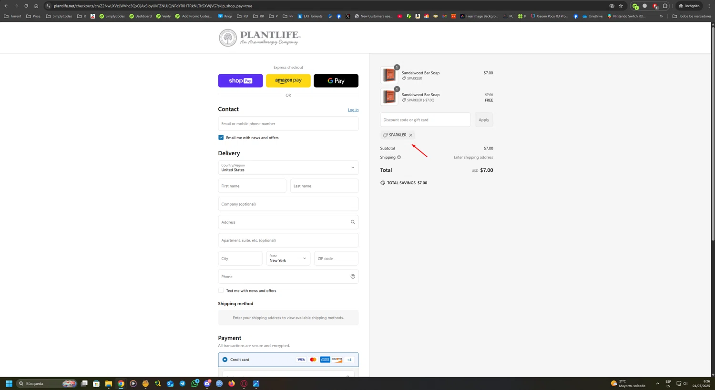
Task: Select the Credit card radio button
Action: pyautogui.click(x=225, y=360)
